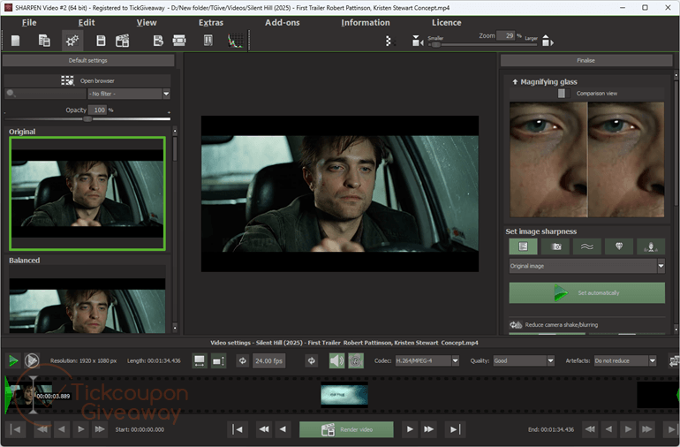Open the Extras menu
The image size is (680, 447).
coord(211,23)
